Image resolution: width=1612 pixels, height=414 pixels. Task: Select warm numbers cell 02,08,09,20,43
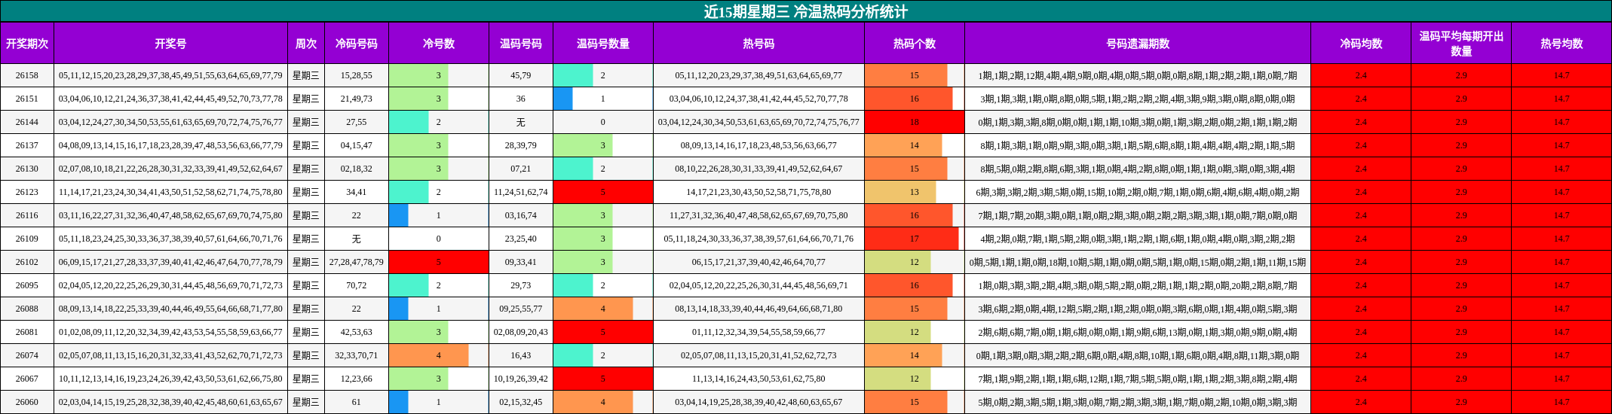point(521,332)
